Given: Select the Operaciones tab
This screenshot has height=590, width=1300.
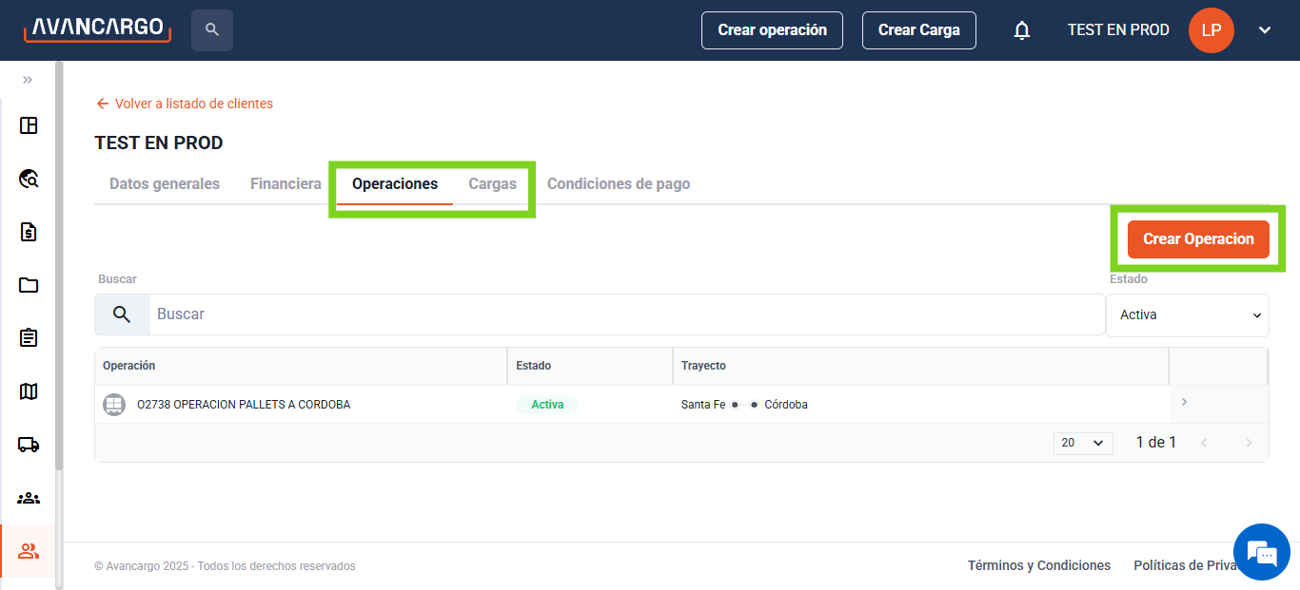Looking at the screenshot, I should [x=395, y=184].
